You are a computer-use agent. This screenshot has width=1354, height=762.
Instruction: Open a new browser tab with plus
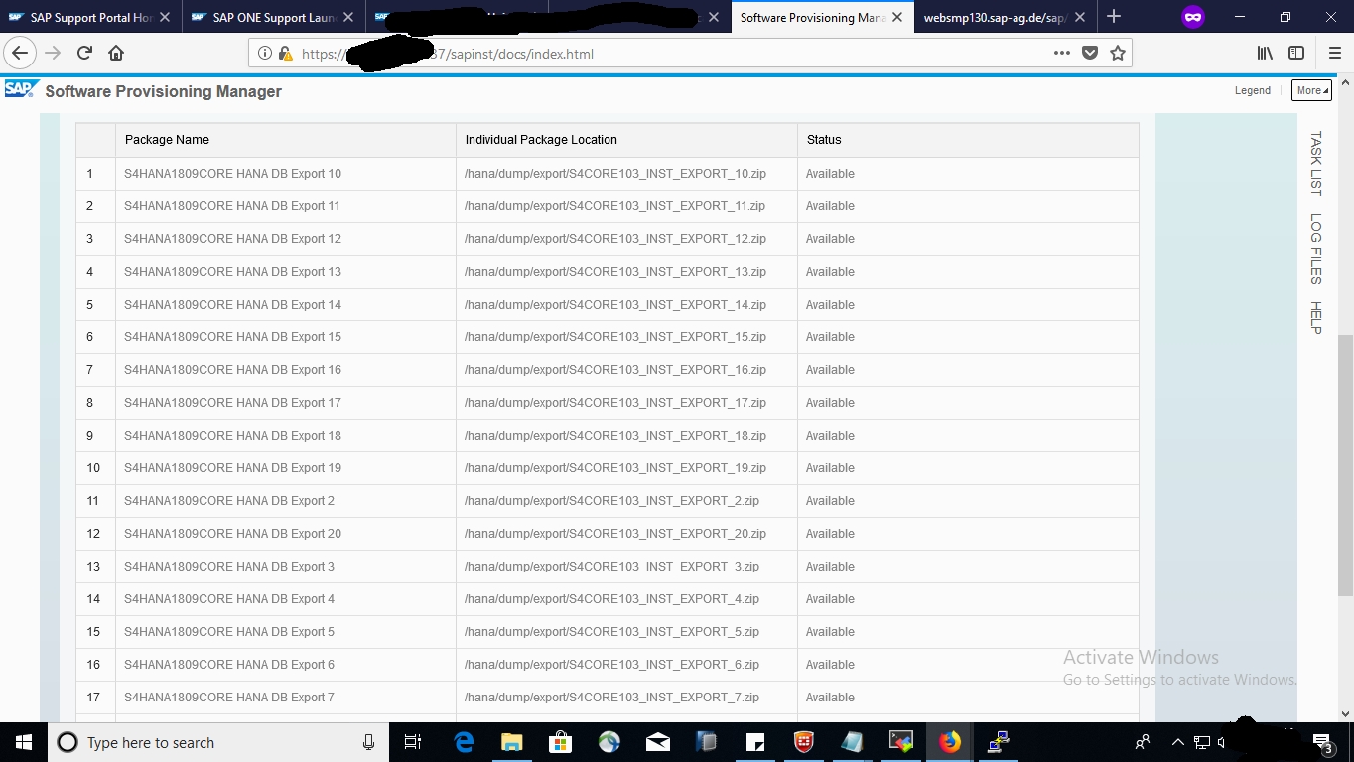[x=1114, y=17]
